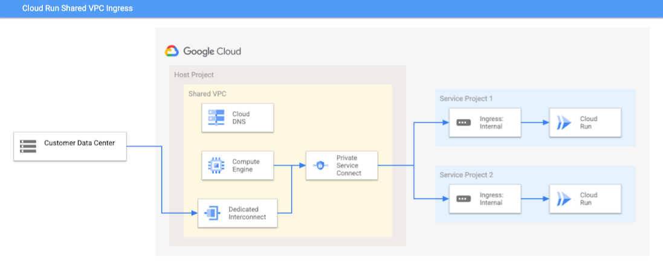The height and width of the screenshot is (274, 663).
Task: Select the 'Private Service Connect' label text
Action: pyautogui.click(x=349, y=165)
